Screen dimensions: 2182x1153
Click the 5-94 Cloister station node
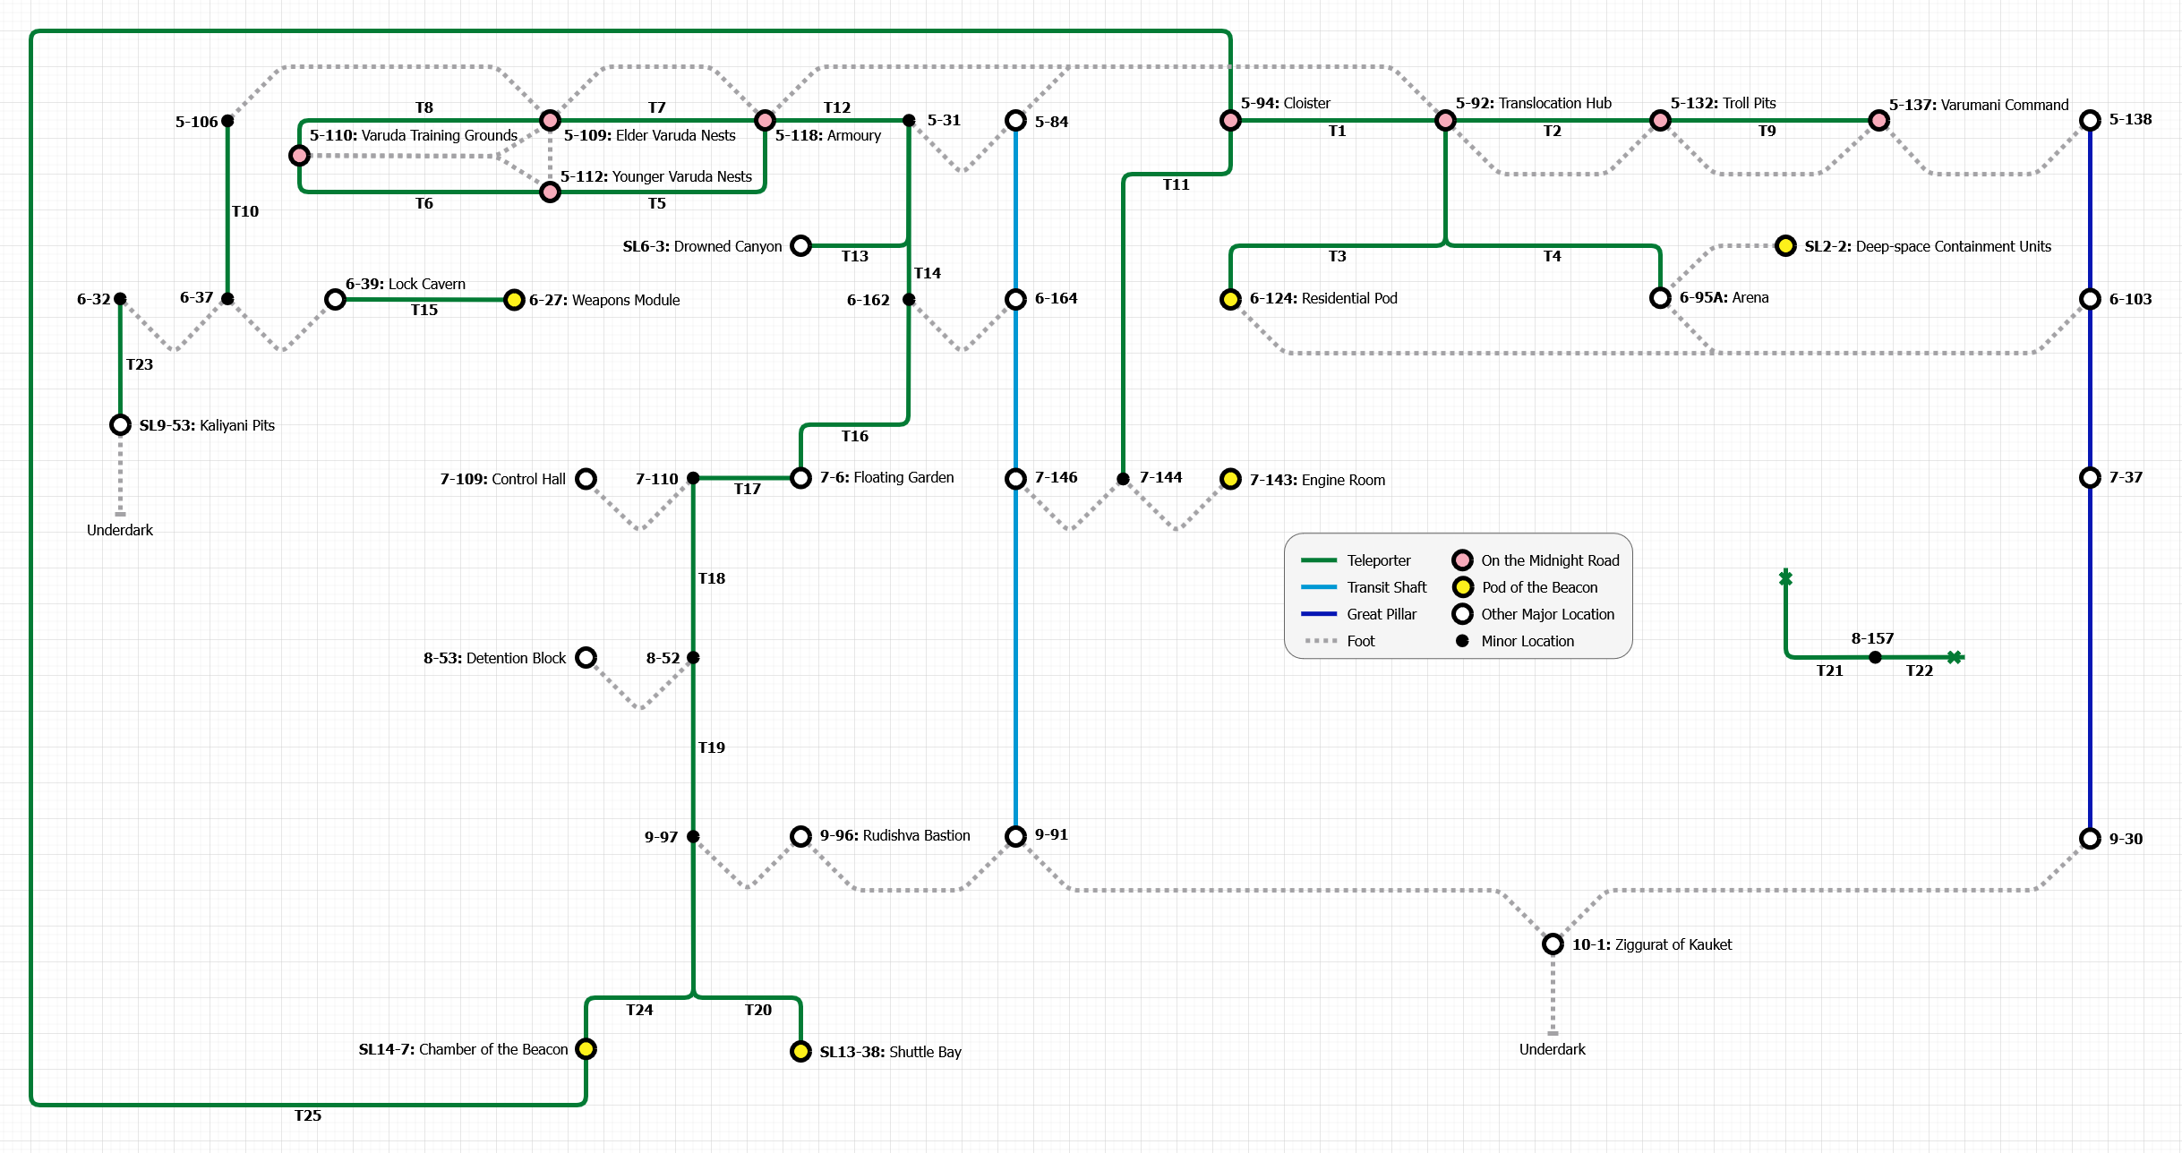[1230, 120]
